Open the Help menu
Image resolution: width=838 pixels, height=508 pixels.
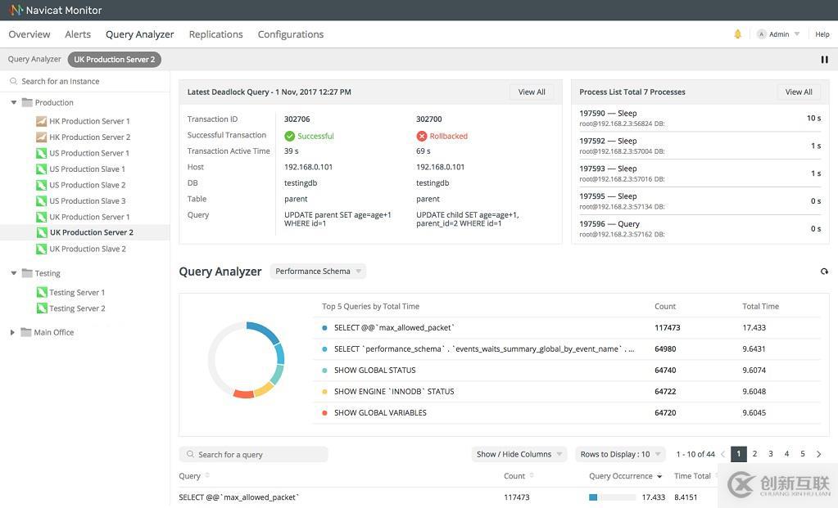coord(822,34)
